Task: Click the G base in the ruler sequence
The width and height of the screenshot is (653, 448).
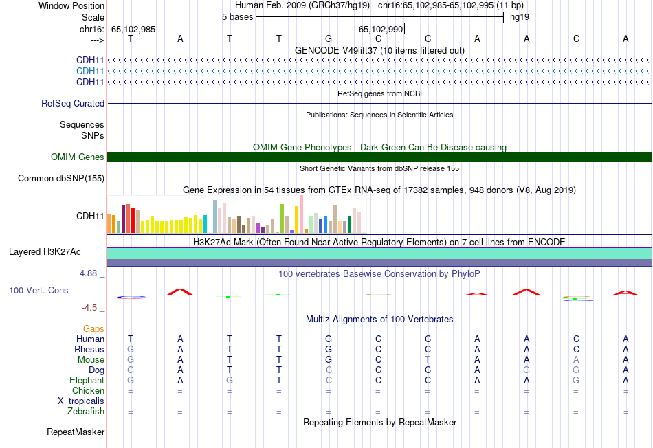Action: coord(329,38)
